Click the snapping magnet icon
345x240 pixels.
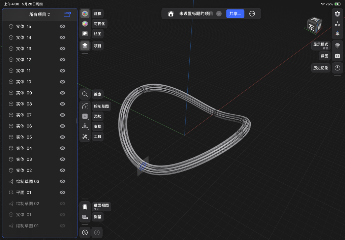click(337, 14)
